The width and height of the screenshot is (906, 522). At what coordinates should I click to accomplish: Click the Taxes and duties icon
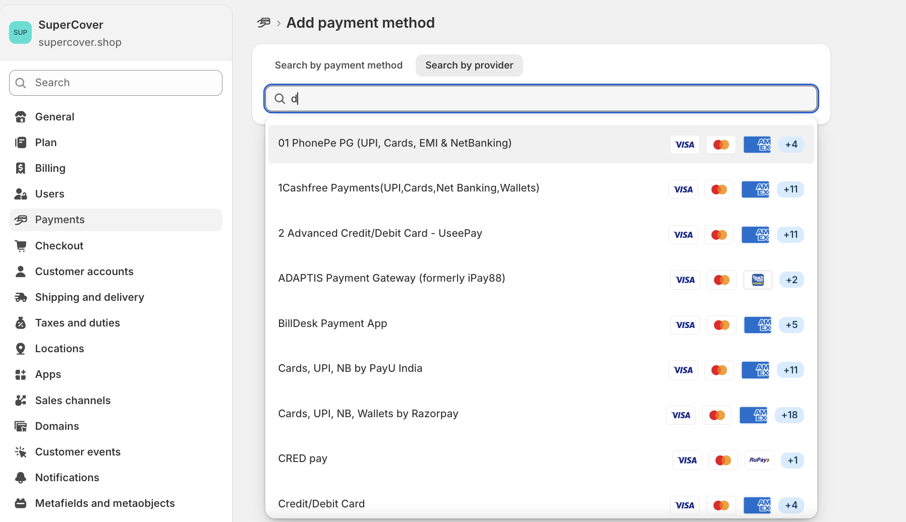click(x=21, y=323)
